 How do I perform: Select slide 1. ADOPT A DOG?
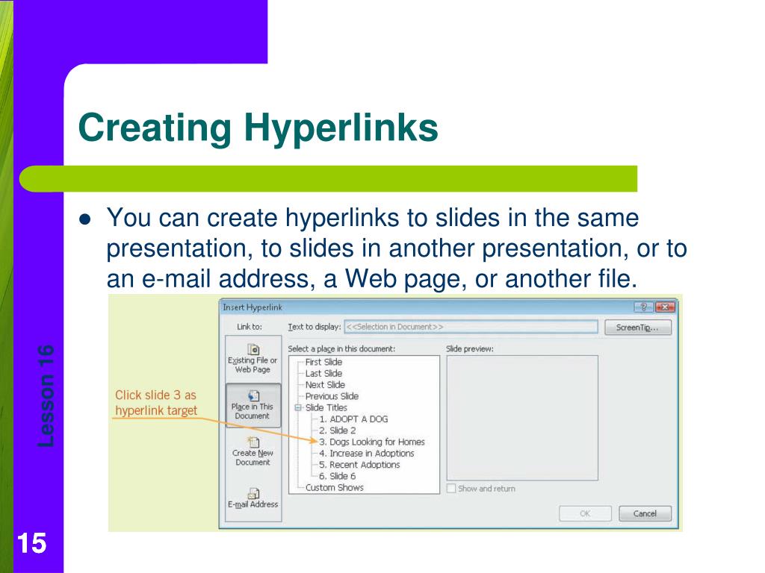click(353, 419)
